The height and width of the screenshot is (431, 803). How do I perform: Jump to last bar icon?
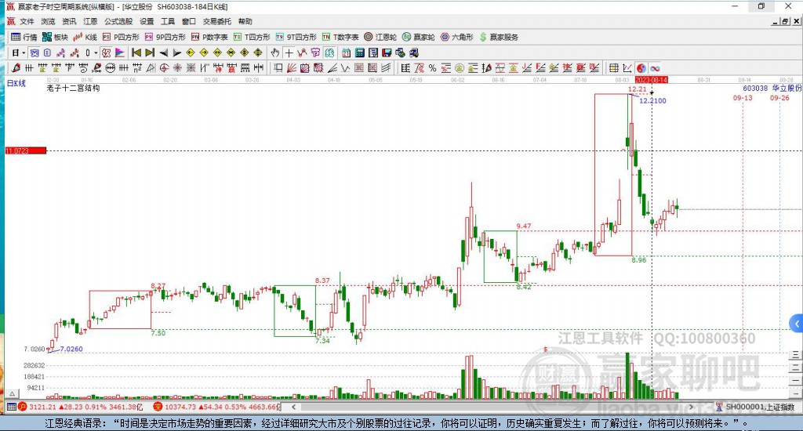tap(150, 53)
